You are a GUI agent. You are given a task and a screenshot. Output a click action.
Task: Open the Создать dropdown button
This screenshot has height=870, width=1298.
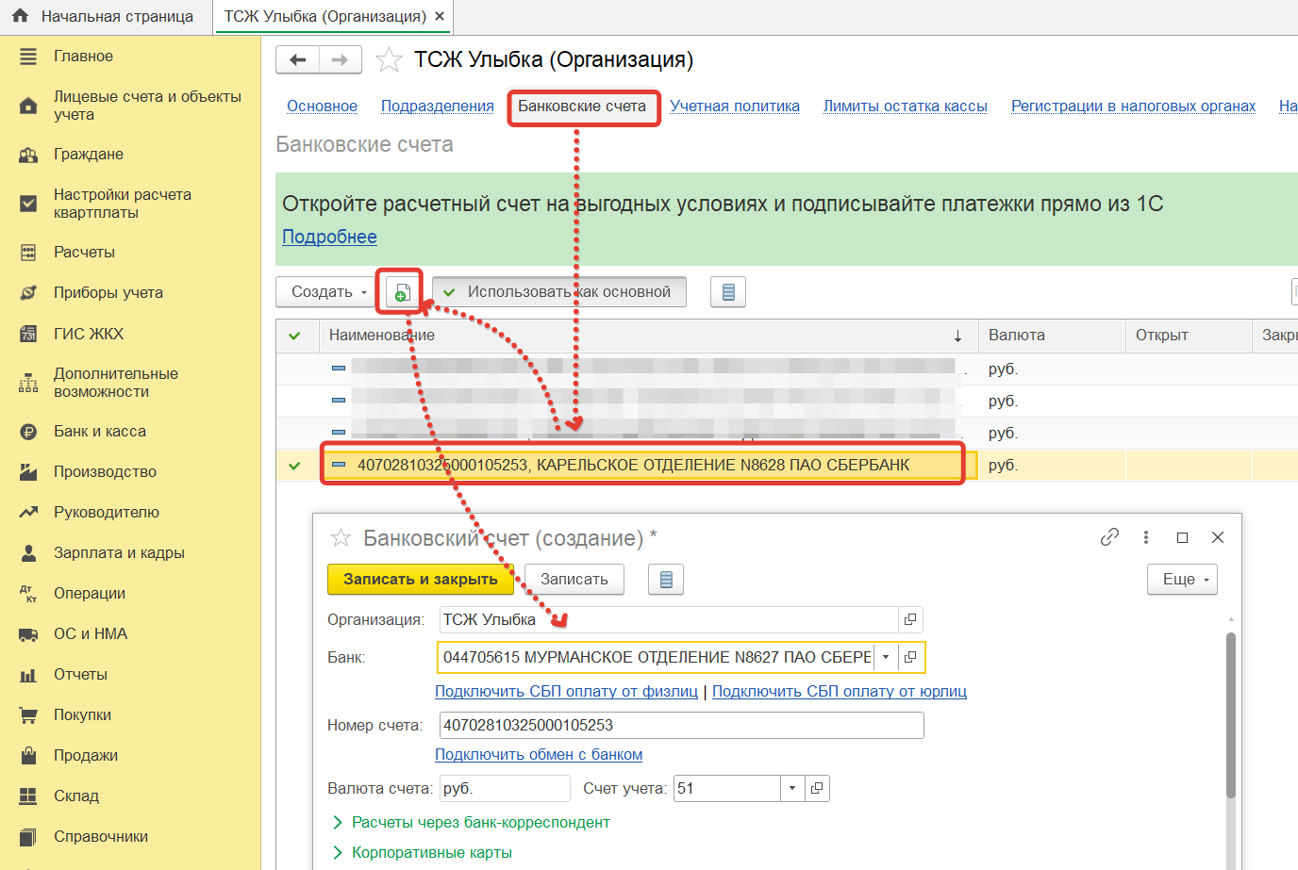pos(326,292)
